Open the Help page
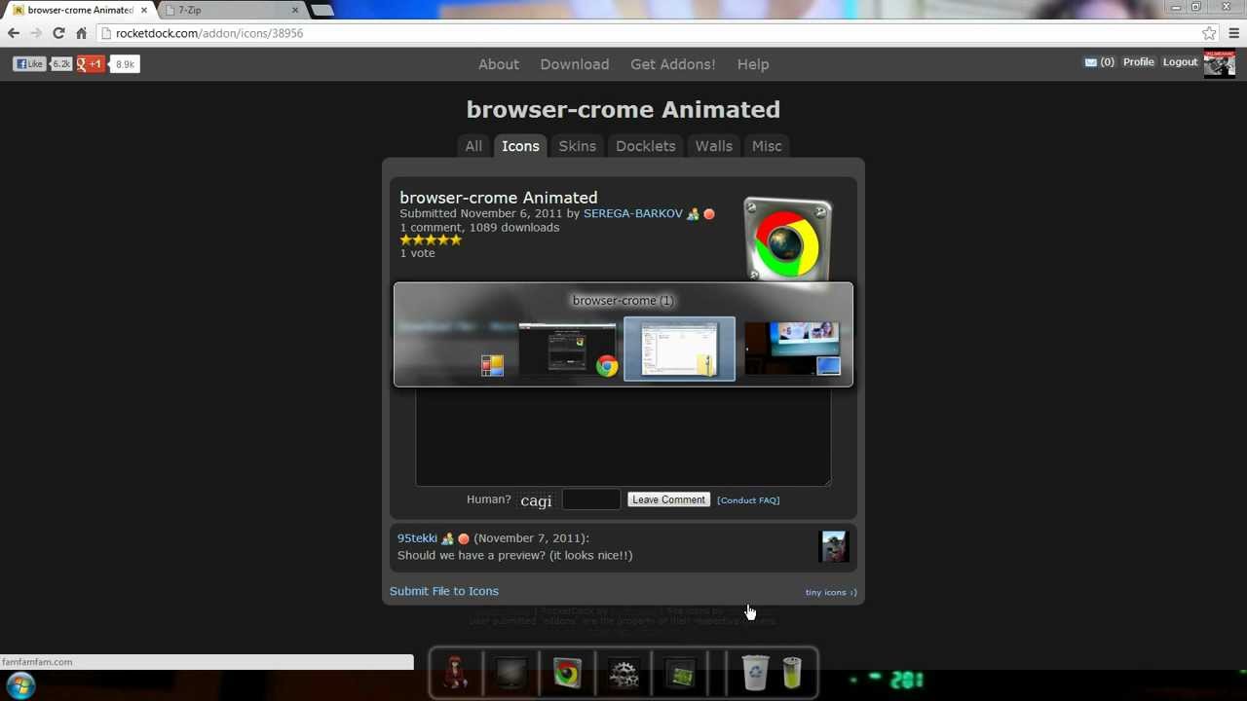1247x701 pixels. [x=753, y=64]
